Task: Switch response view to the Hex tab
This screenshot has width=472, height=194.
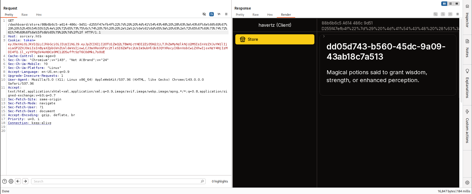Action: (270, 15)
